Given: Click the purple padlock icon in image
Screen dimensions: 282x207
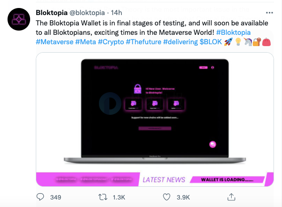Looking at the screenshot, I should click(137, 89).
